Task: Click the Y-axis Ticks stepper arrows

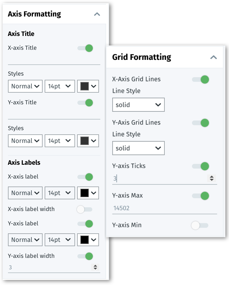Action: tap(212, 178)
